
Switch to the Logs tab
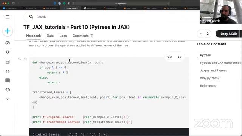63,36
